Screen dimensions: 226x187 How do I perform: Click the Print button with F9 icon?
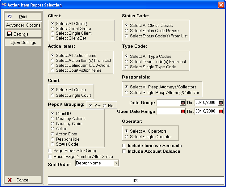tap(23, 17)
